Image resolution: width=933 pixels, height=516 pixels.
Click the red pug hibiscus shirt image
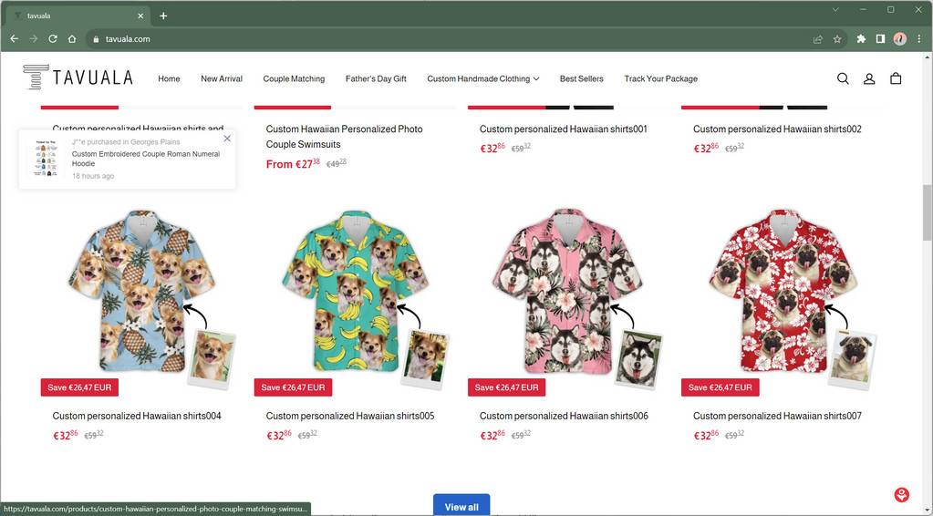(782, 292)
